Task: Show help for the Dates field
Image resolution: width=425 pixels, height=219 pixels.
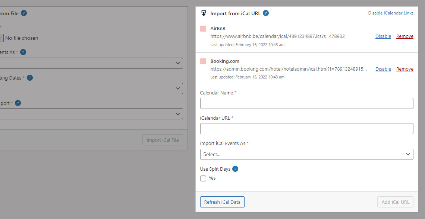Action: [x=30, y=78]
